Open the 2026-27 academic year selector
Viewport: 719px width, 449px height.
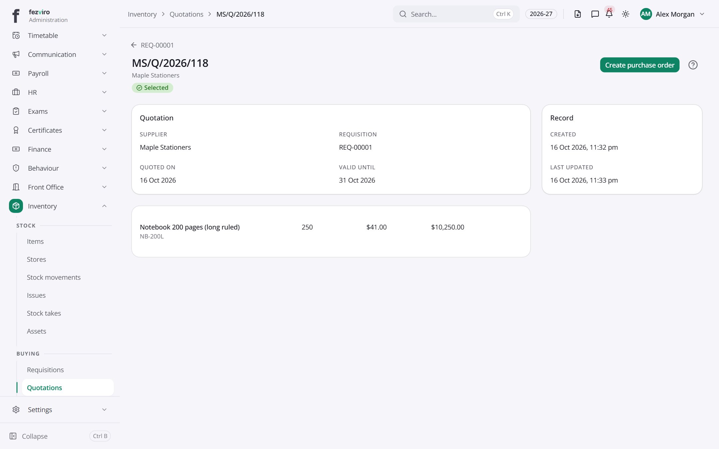click(x=541, y=14)
